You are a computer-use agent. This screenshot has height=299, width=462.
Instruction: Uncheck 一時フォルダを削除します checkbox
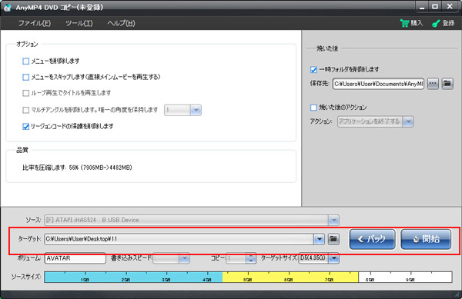(313, 70)
